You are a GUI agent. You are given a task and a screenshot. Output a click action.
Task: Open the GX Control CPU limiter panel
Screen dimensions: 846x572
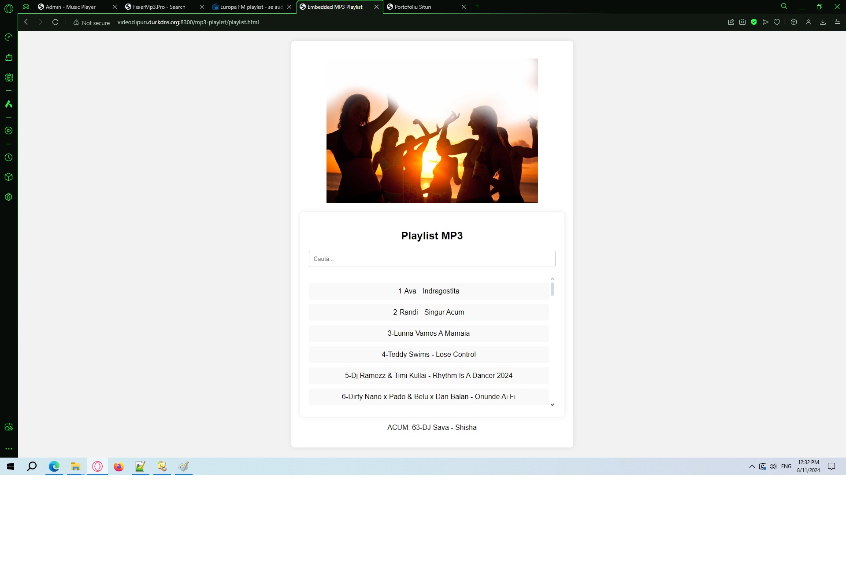point(9,78)
